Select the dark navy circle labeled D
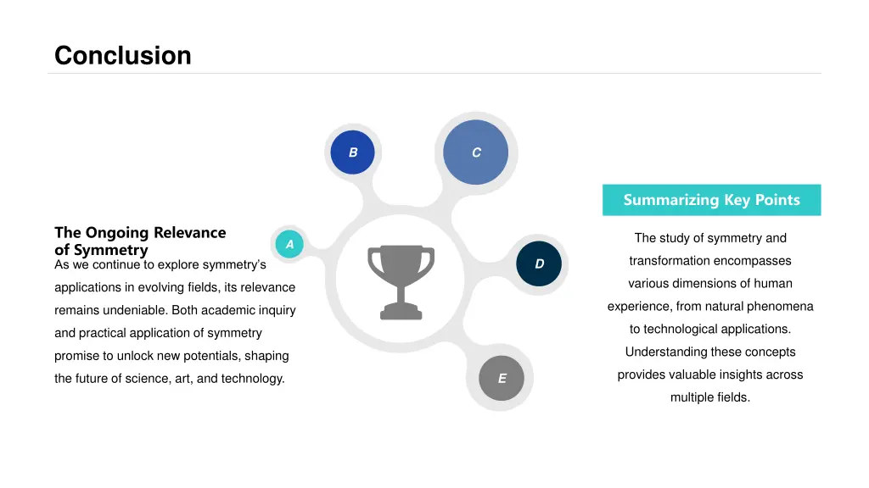The height and width of the screenshot is (488, 869). click(539, 263)
